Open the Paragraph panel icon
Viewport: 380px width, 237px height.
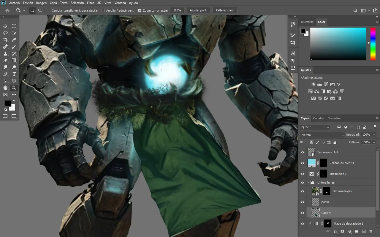pyautogui.click(x=293, y=60)
